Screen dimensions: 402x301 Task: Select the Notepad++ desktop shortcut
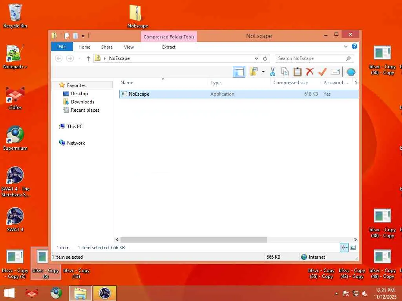pyautogui.click(x=15, y=57)
